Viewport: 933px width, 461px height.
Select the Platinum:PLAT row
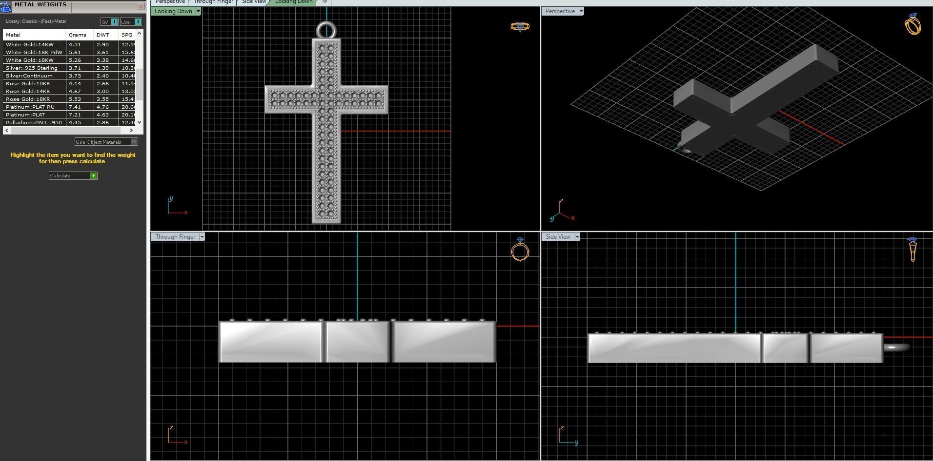click(69, 115)
